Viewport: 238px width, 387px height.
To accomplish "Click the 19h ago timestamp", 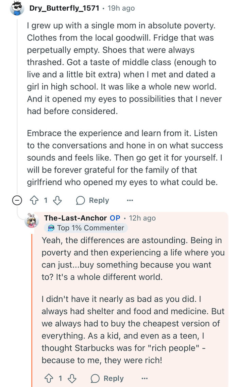I will [121, 8].
